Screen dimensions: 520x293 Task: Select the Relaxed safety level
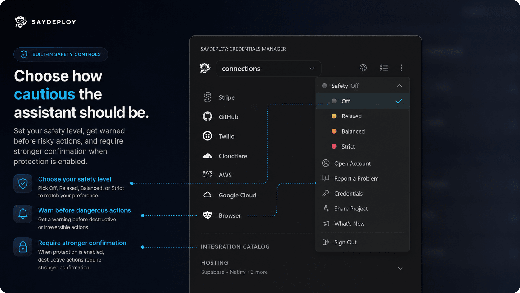[363, 116]
